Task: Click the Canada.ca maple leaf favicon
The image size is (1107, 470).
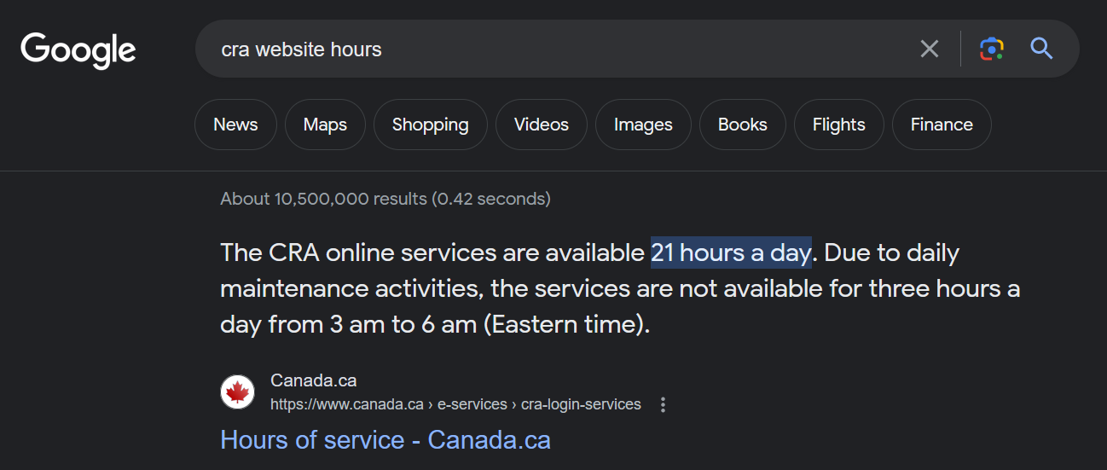Action: point(238,392)
